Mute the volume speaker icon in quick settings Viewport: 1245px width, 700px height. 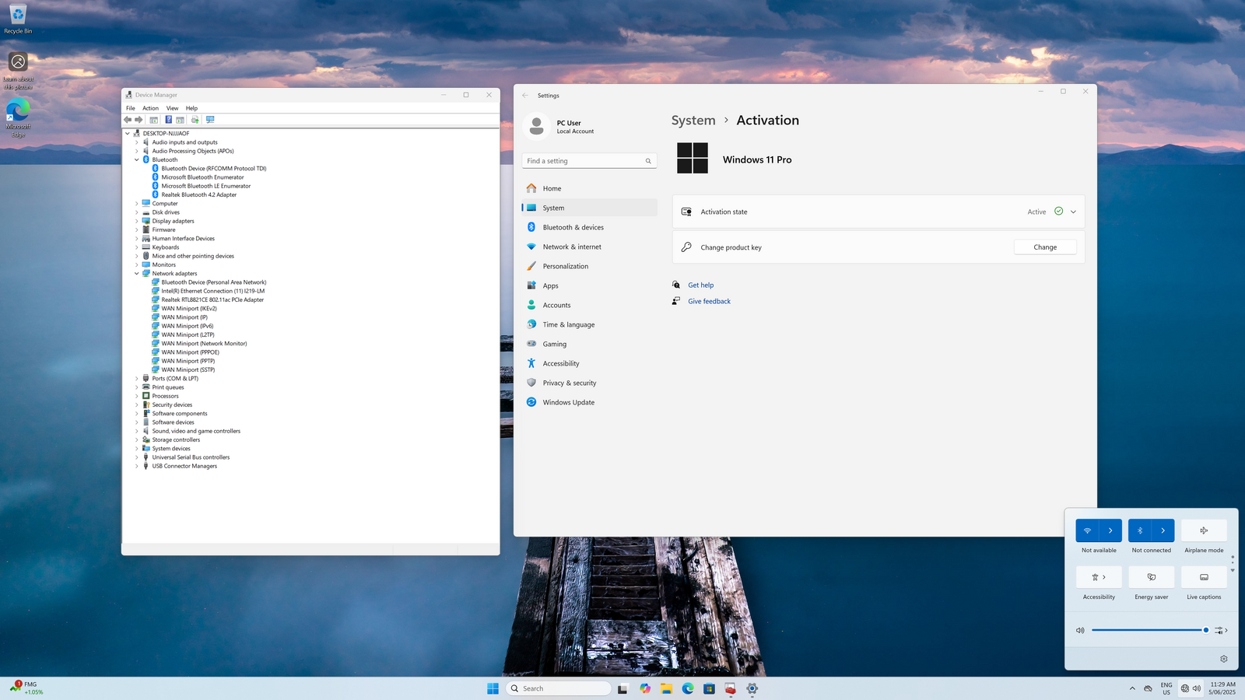pos(1080,631)
